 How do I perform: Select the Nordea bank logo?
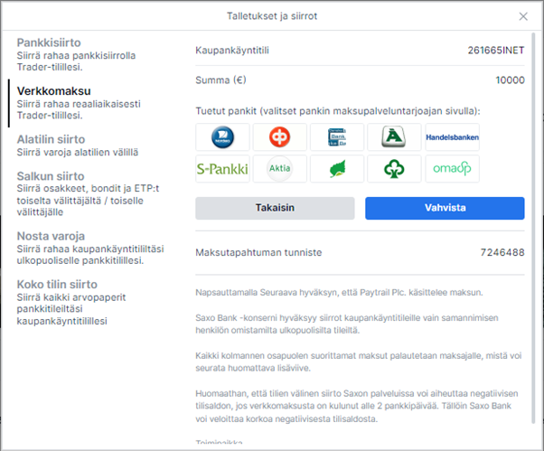(222, 137)
